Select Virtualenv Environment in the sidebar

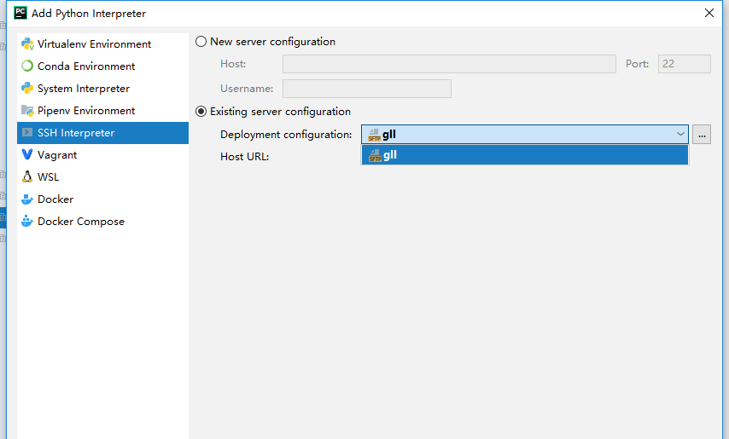click(102, 44)
